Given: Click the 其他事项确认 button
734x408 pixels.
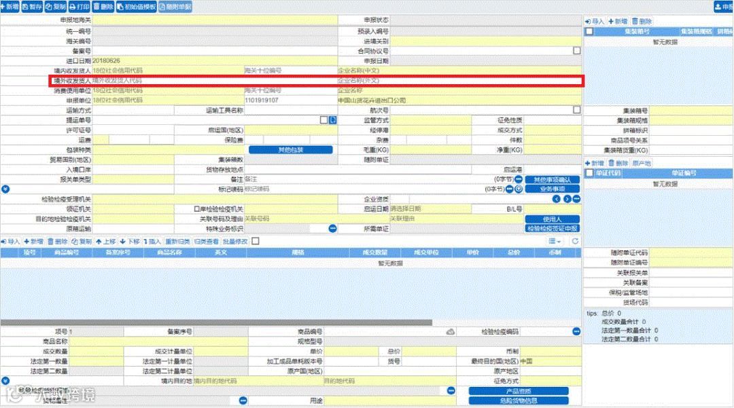Looking at the screenshot, I should coord(553,179).
